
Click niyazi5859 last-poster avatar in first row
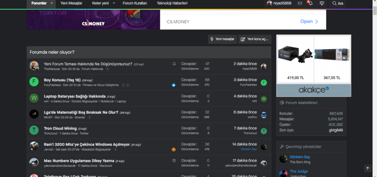(264, 67)
